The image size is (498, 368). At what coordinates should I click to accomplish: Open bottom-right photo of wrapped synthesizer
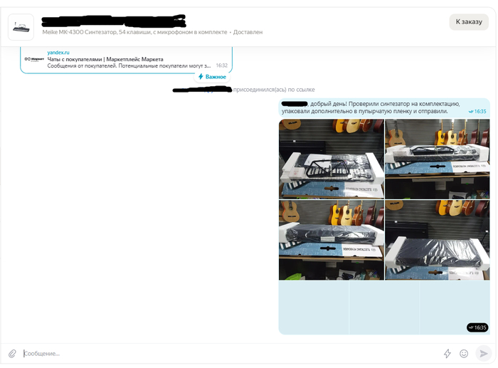[437, 240]
